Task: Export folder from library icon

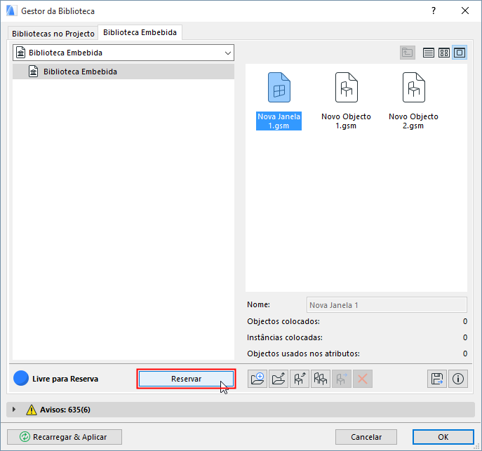Action: pos(279,379)
